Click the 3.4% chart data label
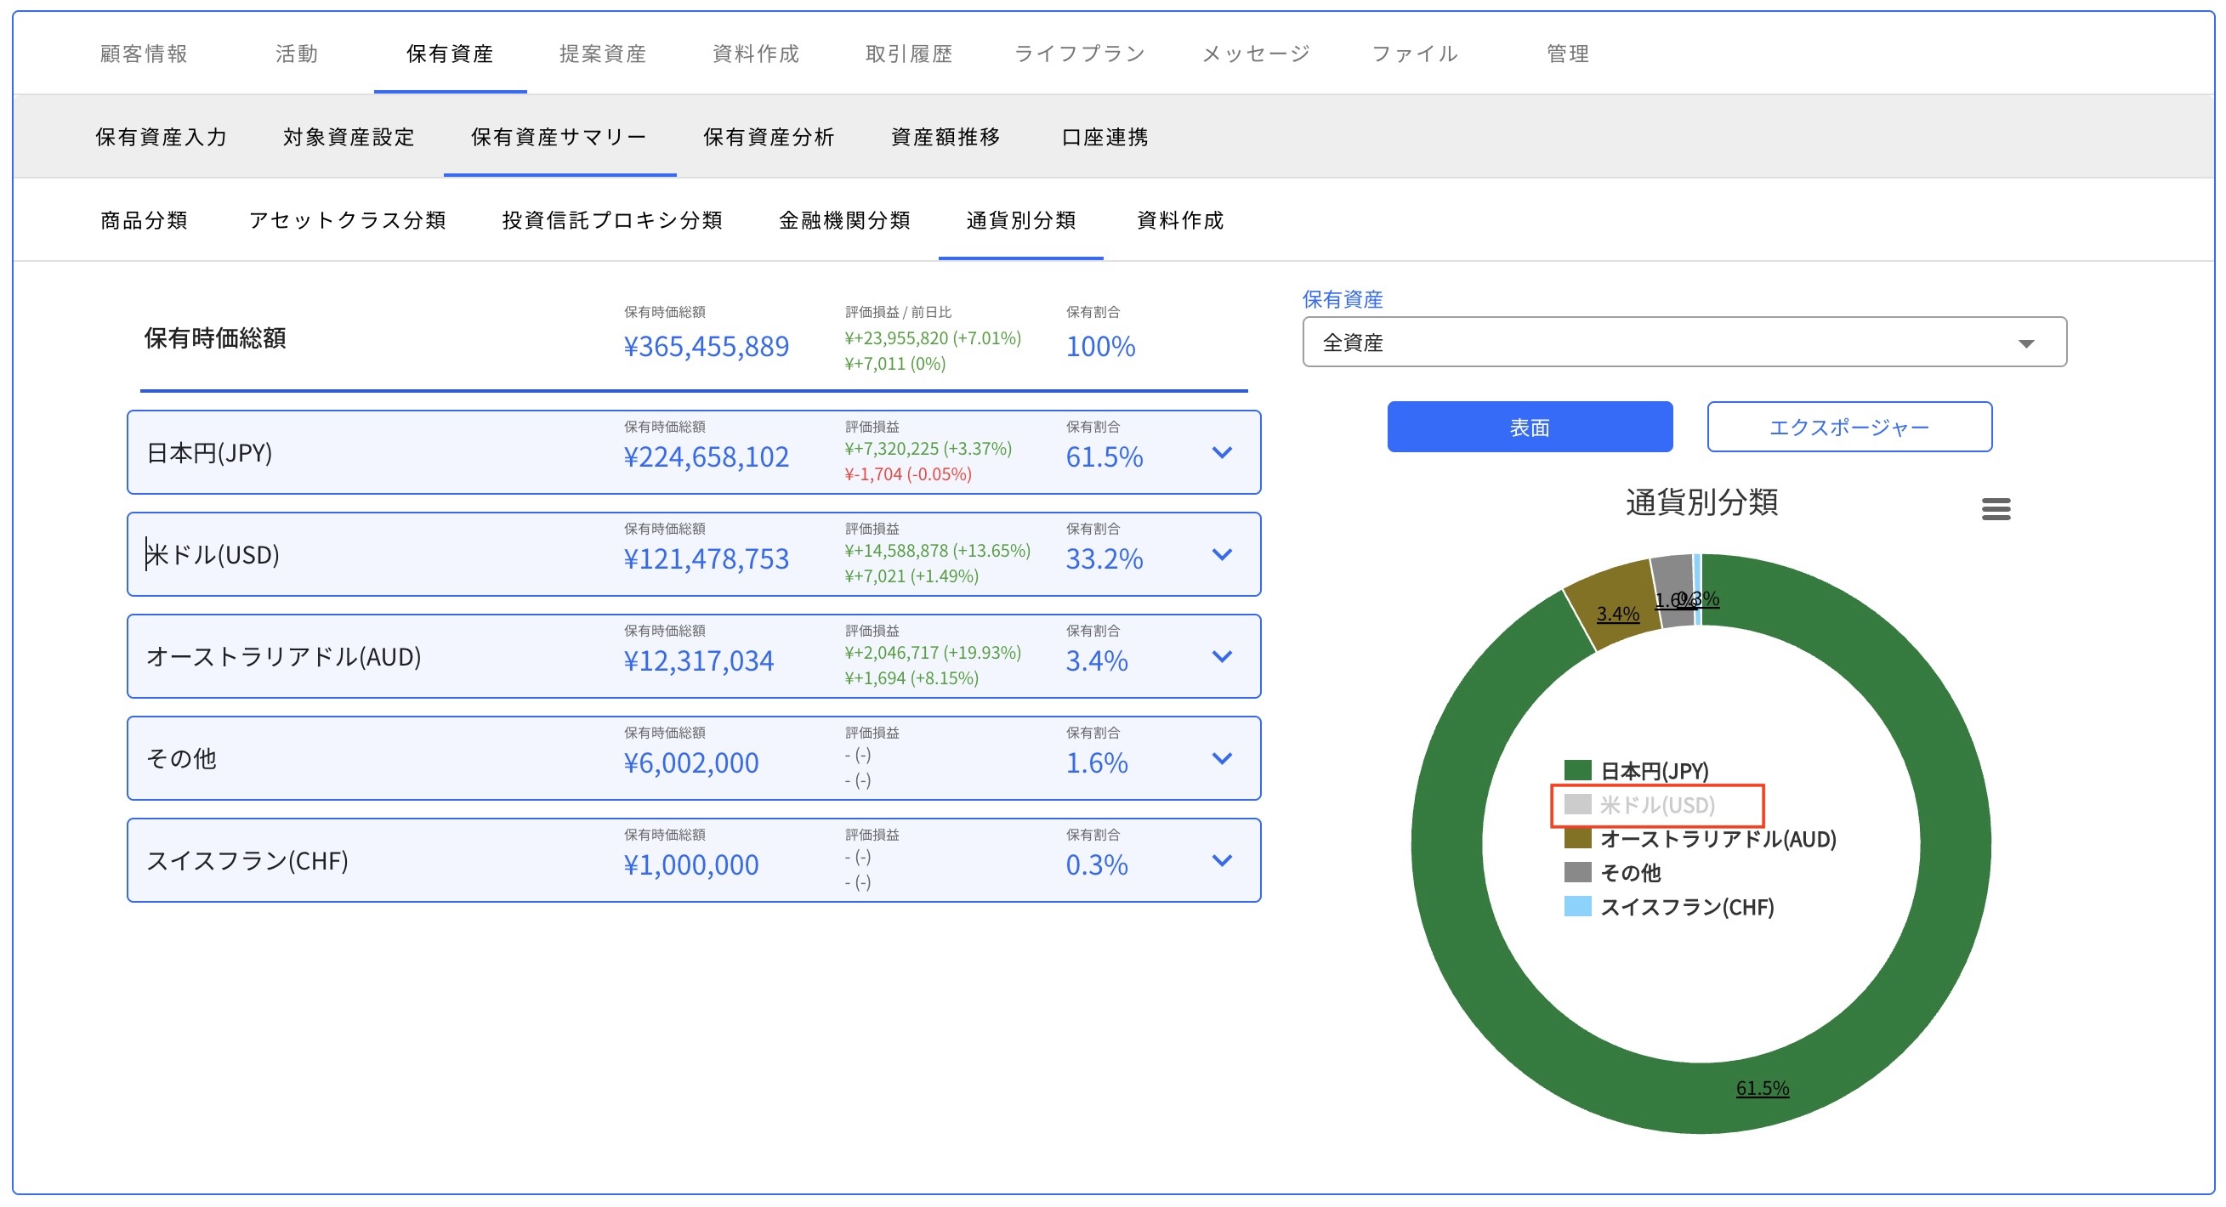The height and width of the screenshot is (1207, 2226). (1618, 614)
